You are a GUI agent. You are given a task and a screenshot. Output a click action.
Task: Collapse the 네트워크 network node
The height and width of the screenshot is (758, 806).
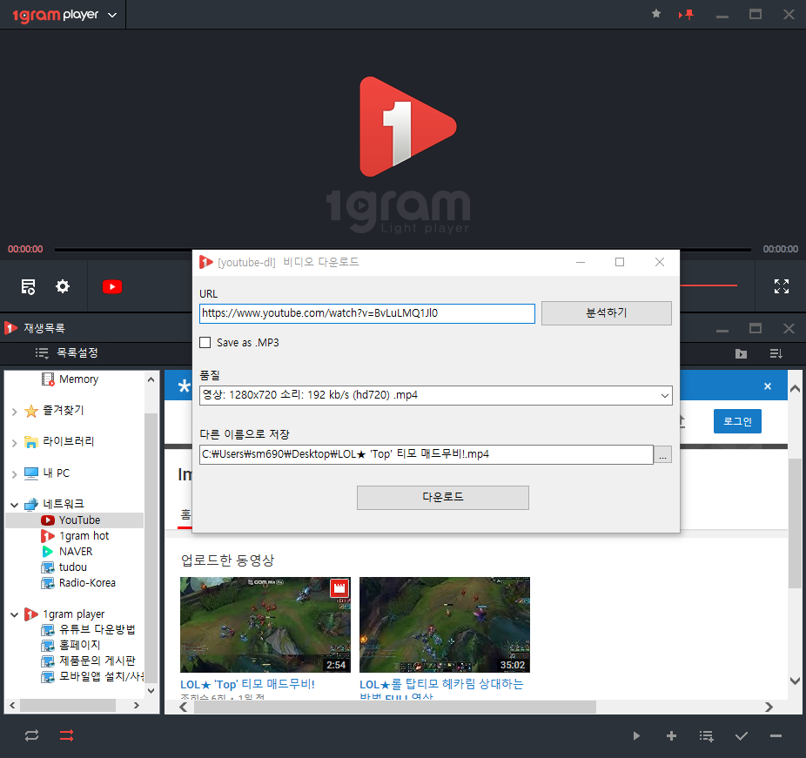point(15,505)
